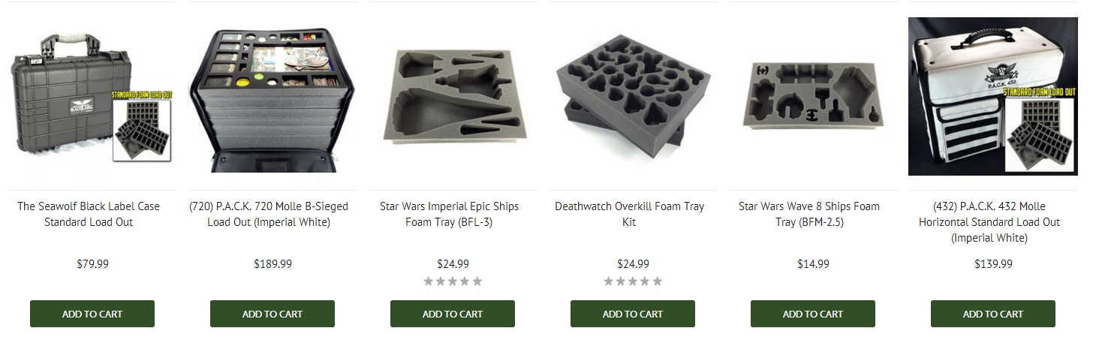Add Star Wars Imperial Epic Ships tray to cart
The height and width of the screenshot is (337, 1093).
pyautogui.click(x=453, y=314)
